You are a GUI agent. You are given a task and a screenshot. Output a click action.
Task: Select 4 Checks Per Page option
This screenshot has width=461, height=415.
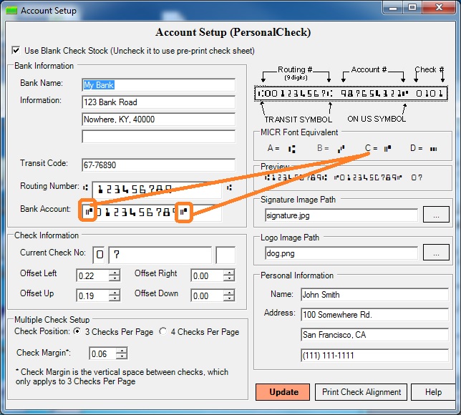pos(163,331)
